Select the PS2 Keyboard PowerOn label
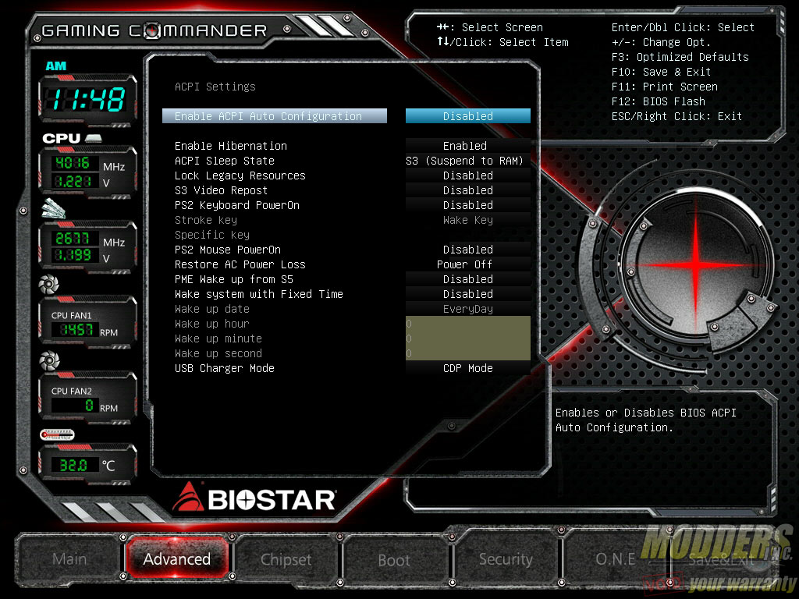Screen dimensions: 799x599 click(x=237, y=205)
